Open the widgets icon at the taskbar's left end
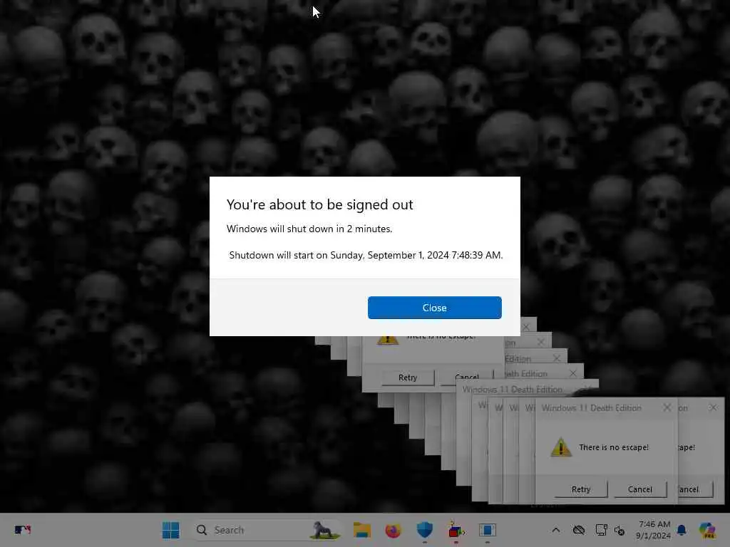Image resolution: width=730 pixels, height=547 pixels. tap(22, 529)
